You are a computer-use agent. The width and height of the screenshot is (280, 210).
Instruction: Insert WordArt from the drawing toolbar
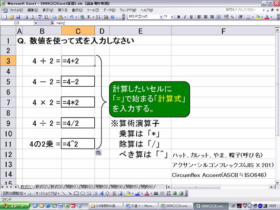point(101,193)
